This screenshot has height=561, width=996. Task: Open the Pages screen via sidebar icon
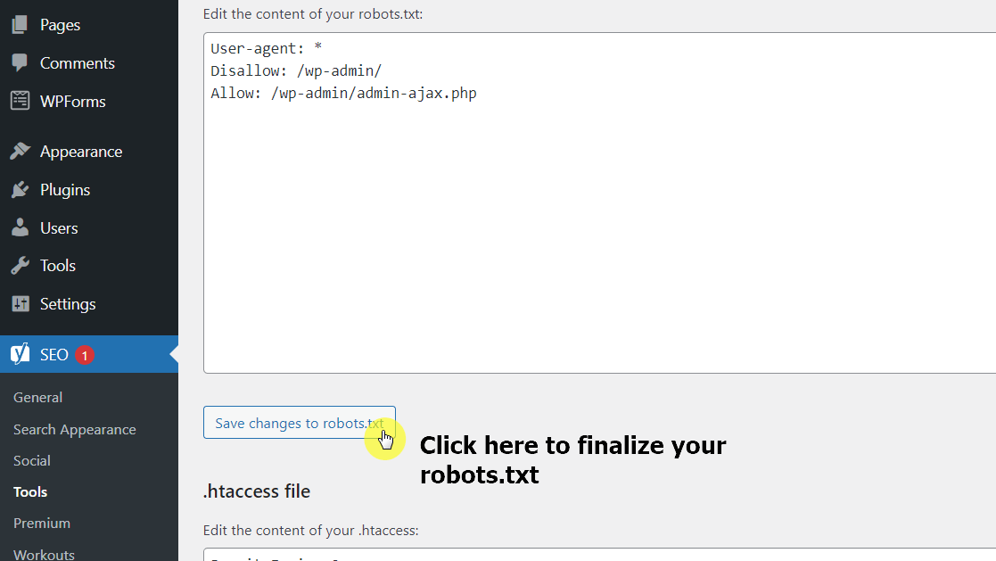point(18,24)
